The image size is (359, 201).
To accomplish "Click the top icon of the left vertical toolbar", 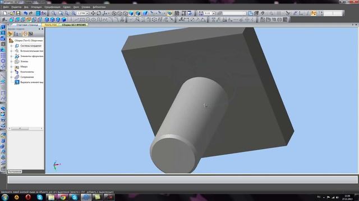I will coord(3,27).
